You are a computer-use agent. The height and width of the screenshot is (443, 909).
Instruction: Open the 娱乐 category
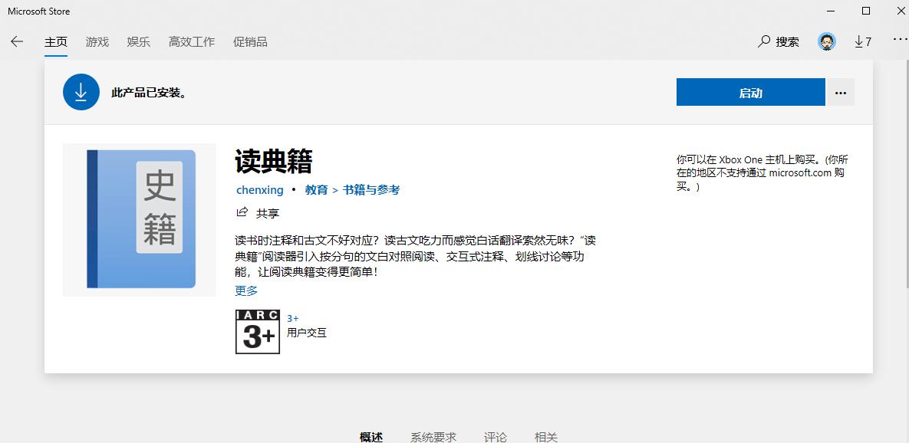(x=138, y=42)
